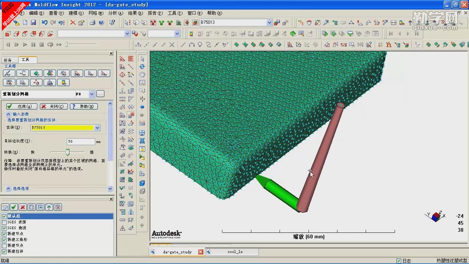Click the tool panel scroll up arrow
Screen dimensions: 469x264
click(x=110, y=104)
